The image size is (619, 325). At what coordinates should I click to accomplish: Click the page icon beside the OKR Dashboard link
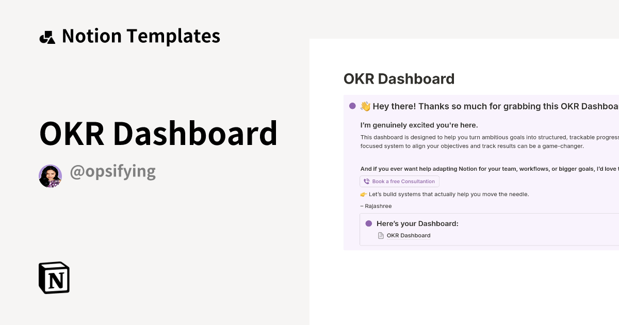pyautogui.click(x=380, y=235)
